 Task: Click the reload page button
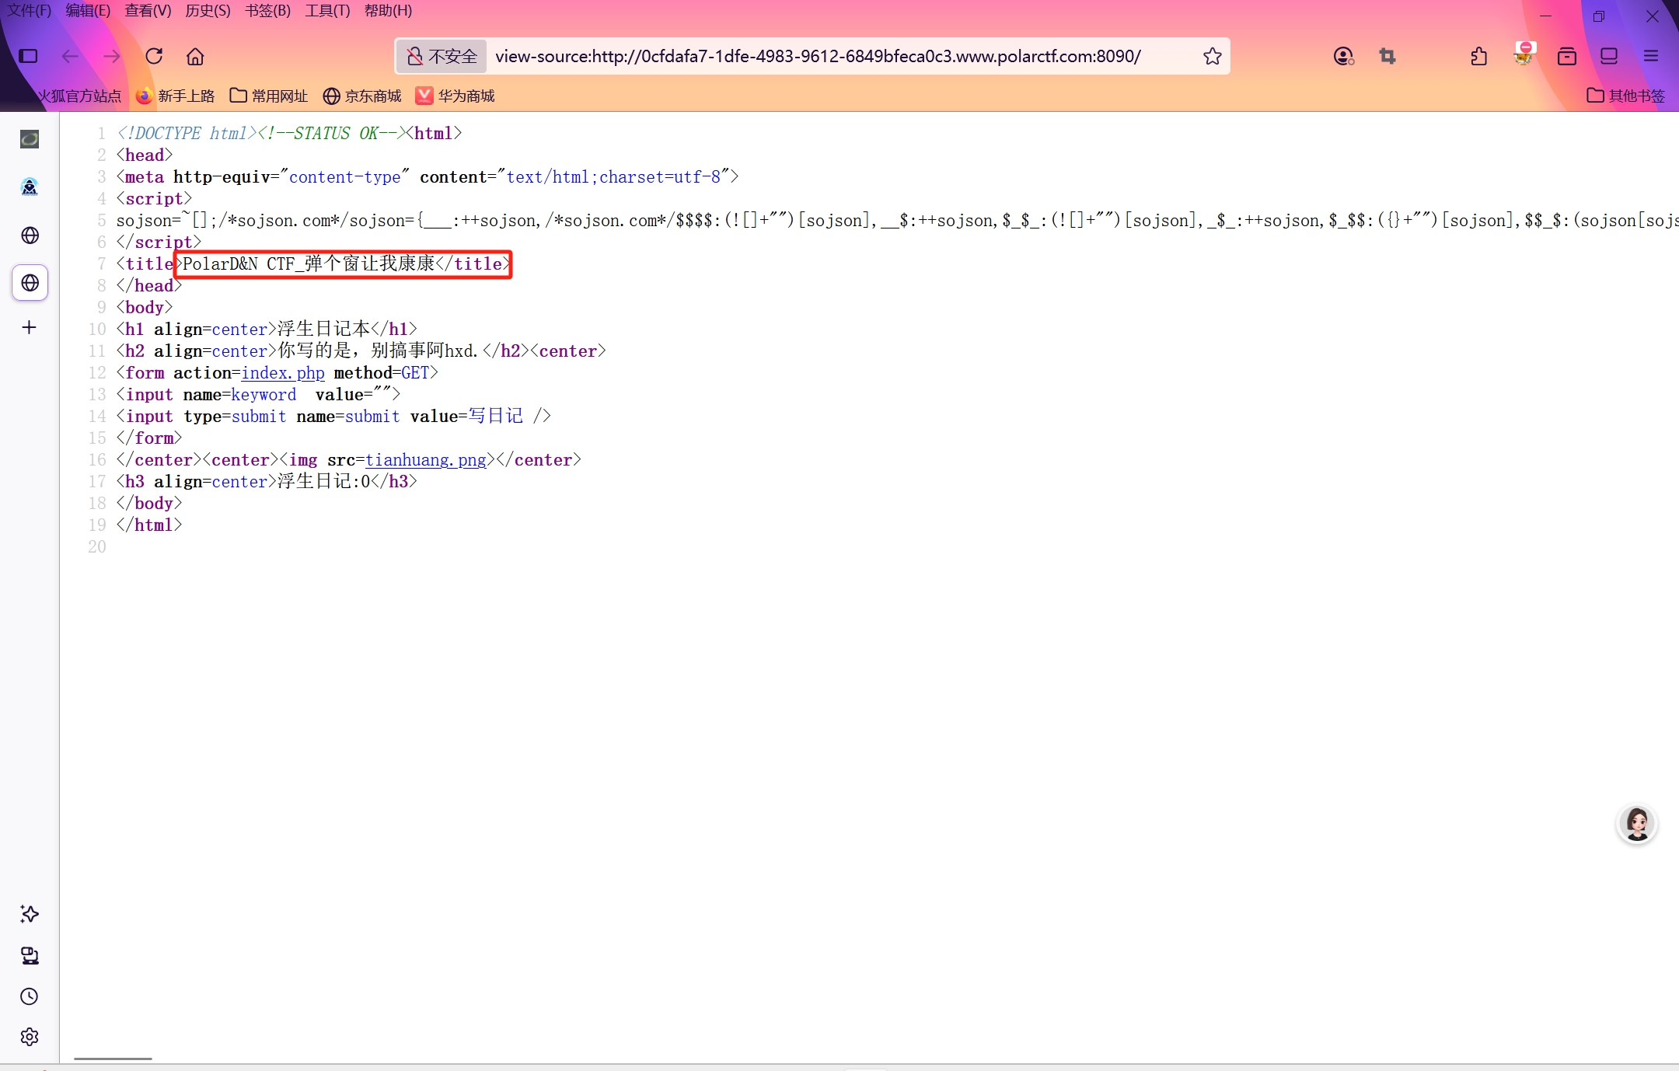point(154,56)
